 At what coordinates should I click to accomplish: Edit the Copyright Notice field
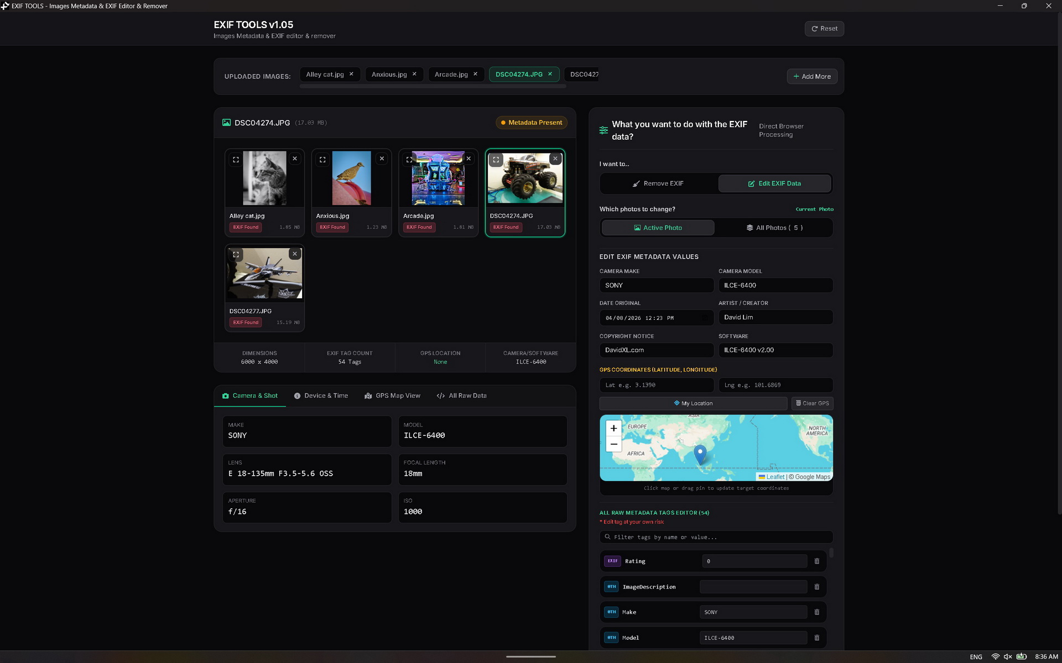(657, 350)
